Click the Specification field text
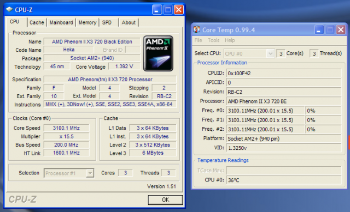The width and height of the screenshot is (350, 212). (110, 80)
